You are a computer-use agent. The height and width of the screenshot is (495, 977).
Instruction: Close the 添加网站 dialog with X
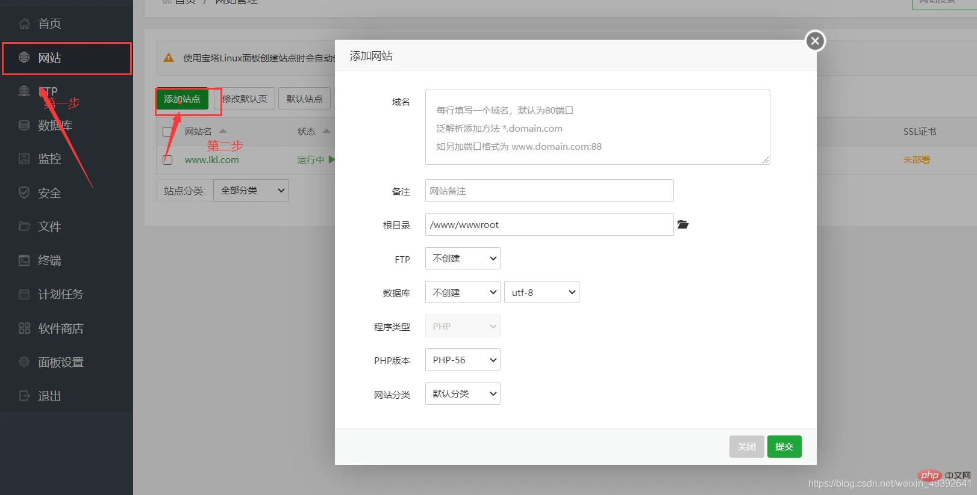(x=815, y=41)
